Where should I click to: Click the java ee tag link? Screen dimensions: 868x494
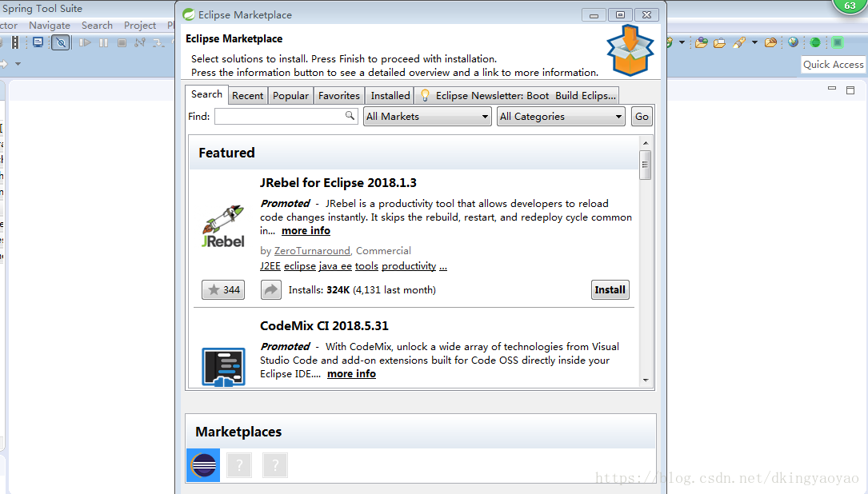(x=335, y=266)
